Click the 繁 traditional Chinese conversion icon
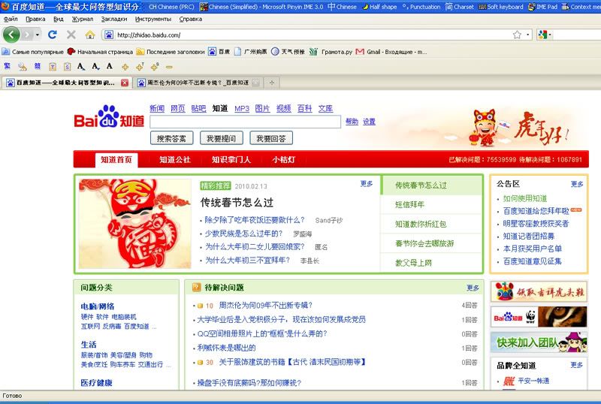 pyautogui.click(x=7, y=66)
